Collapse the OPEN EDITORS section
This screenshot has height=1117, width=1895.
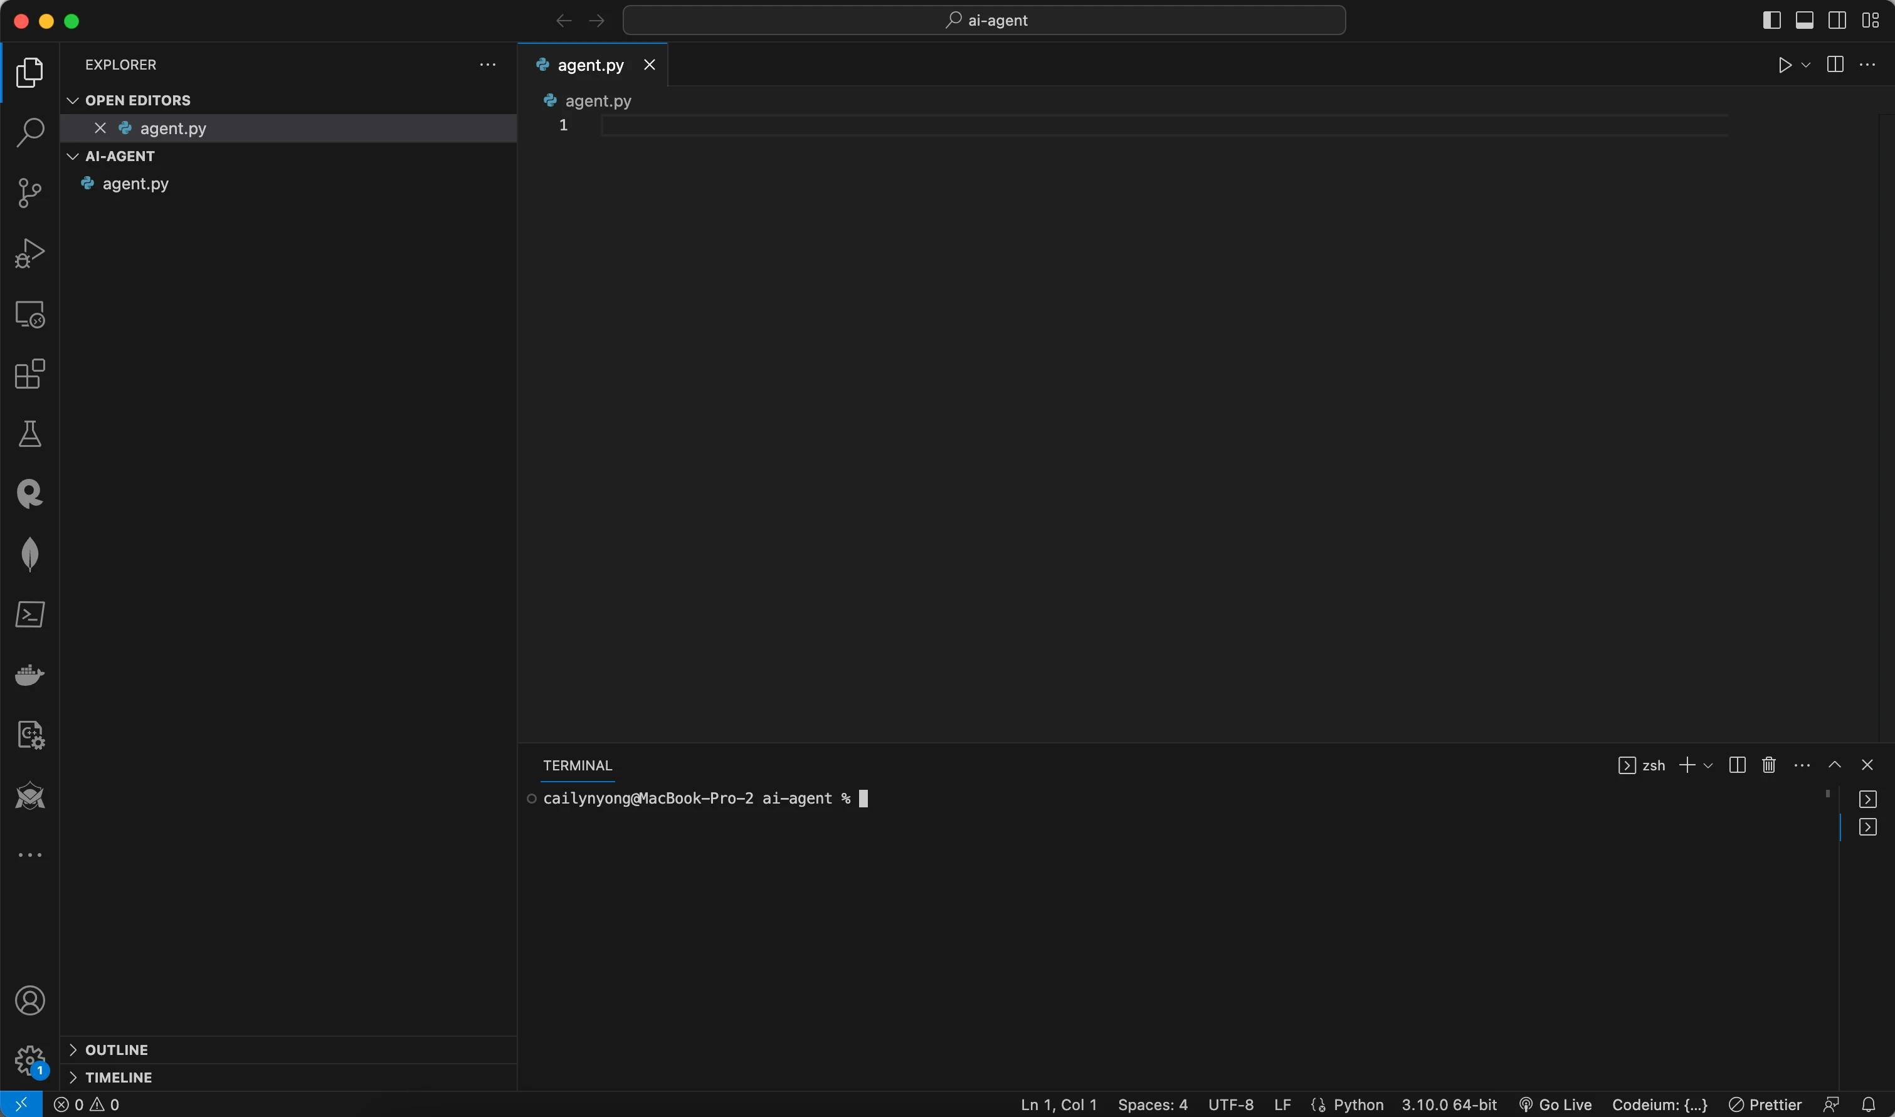tap(137, 100)
